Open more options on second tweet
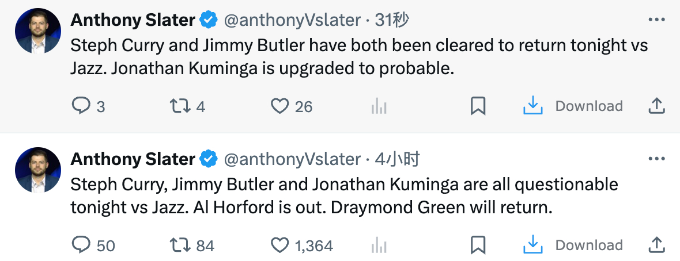This screenshot has width=680, height=261. pyautogui.click(x=657, y=159)
